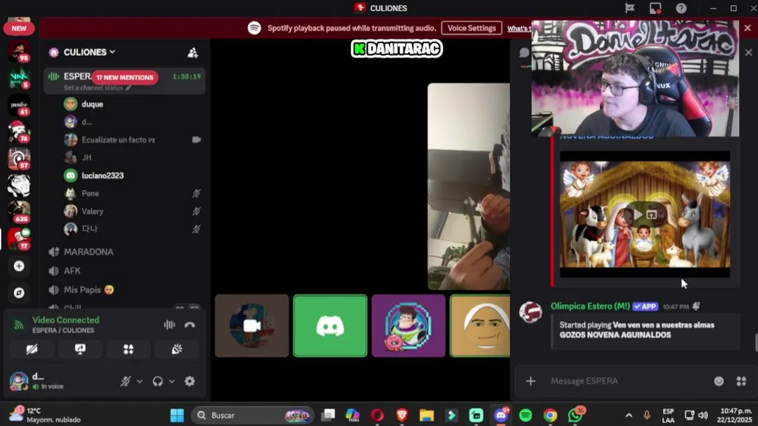758x426 pixels.
Task: Click the chat panel scrollbar
Action: 756,342
